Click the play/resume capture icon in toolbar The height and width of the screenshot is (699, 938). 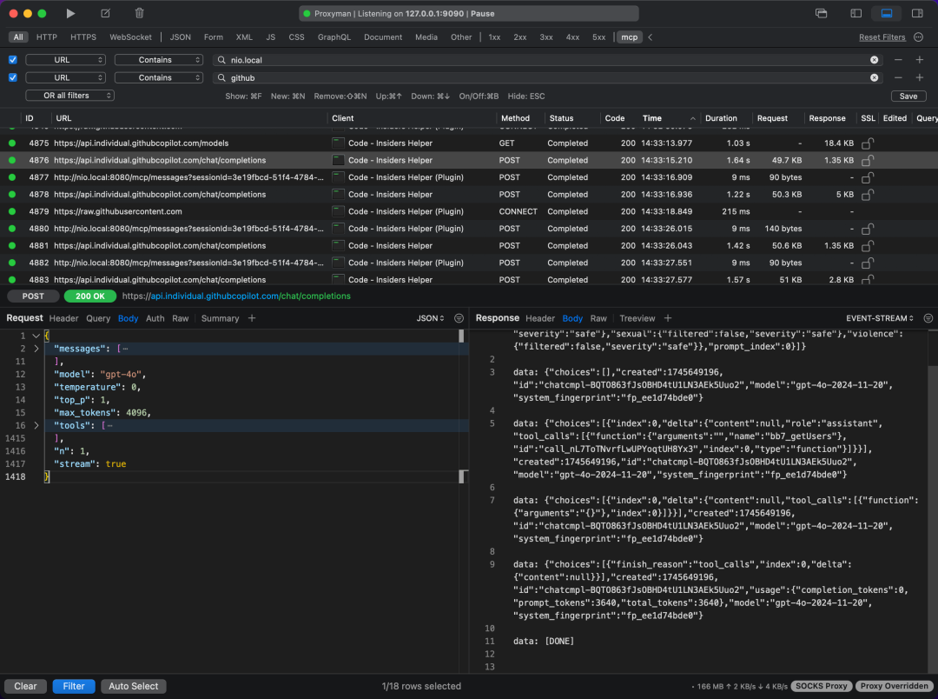(x=71, y=13)
